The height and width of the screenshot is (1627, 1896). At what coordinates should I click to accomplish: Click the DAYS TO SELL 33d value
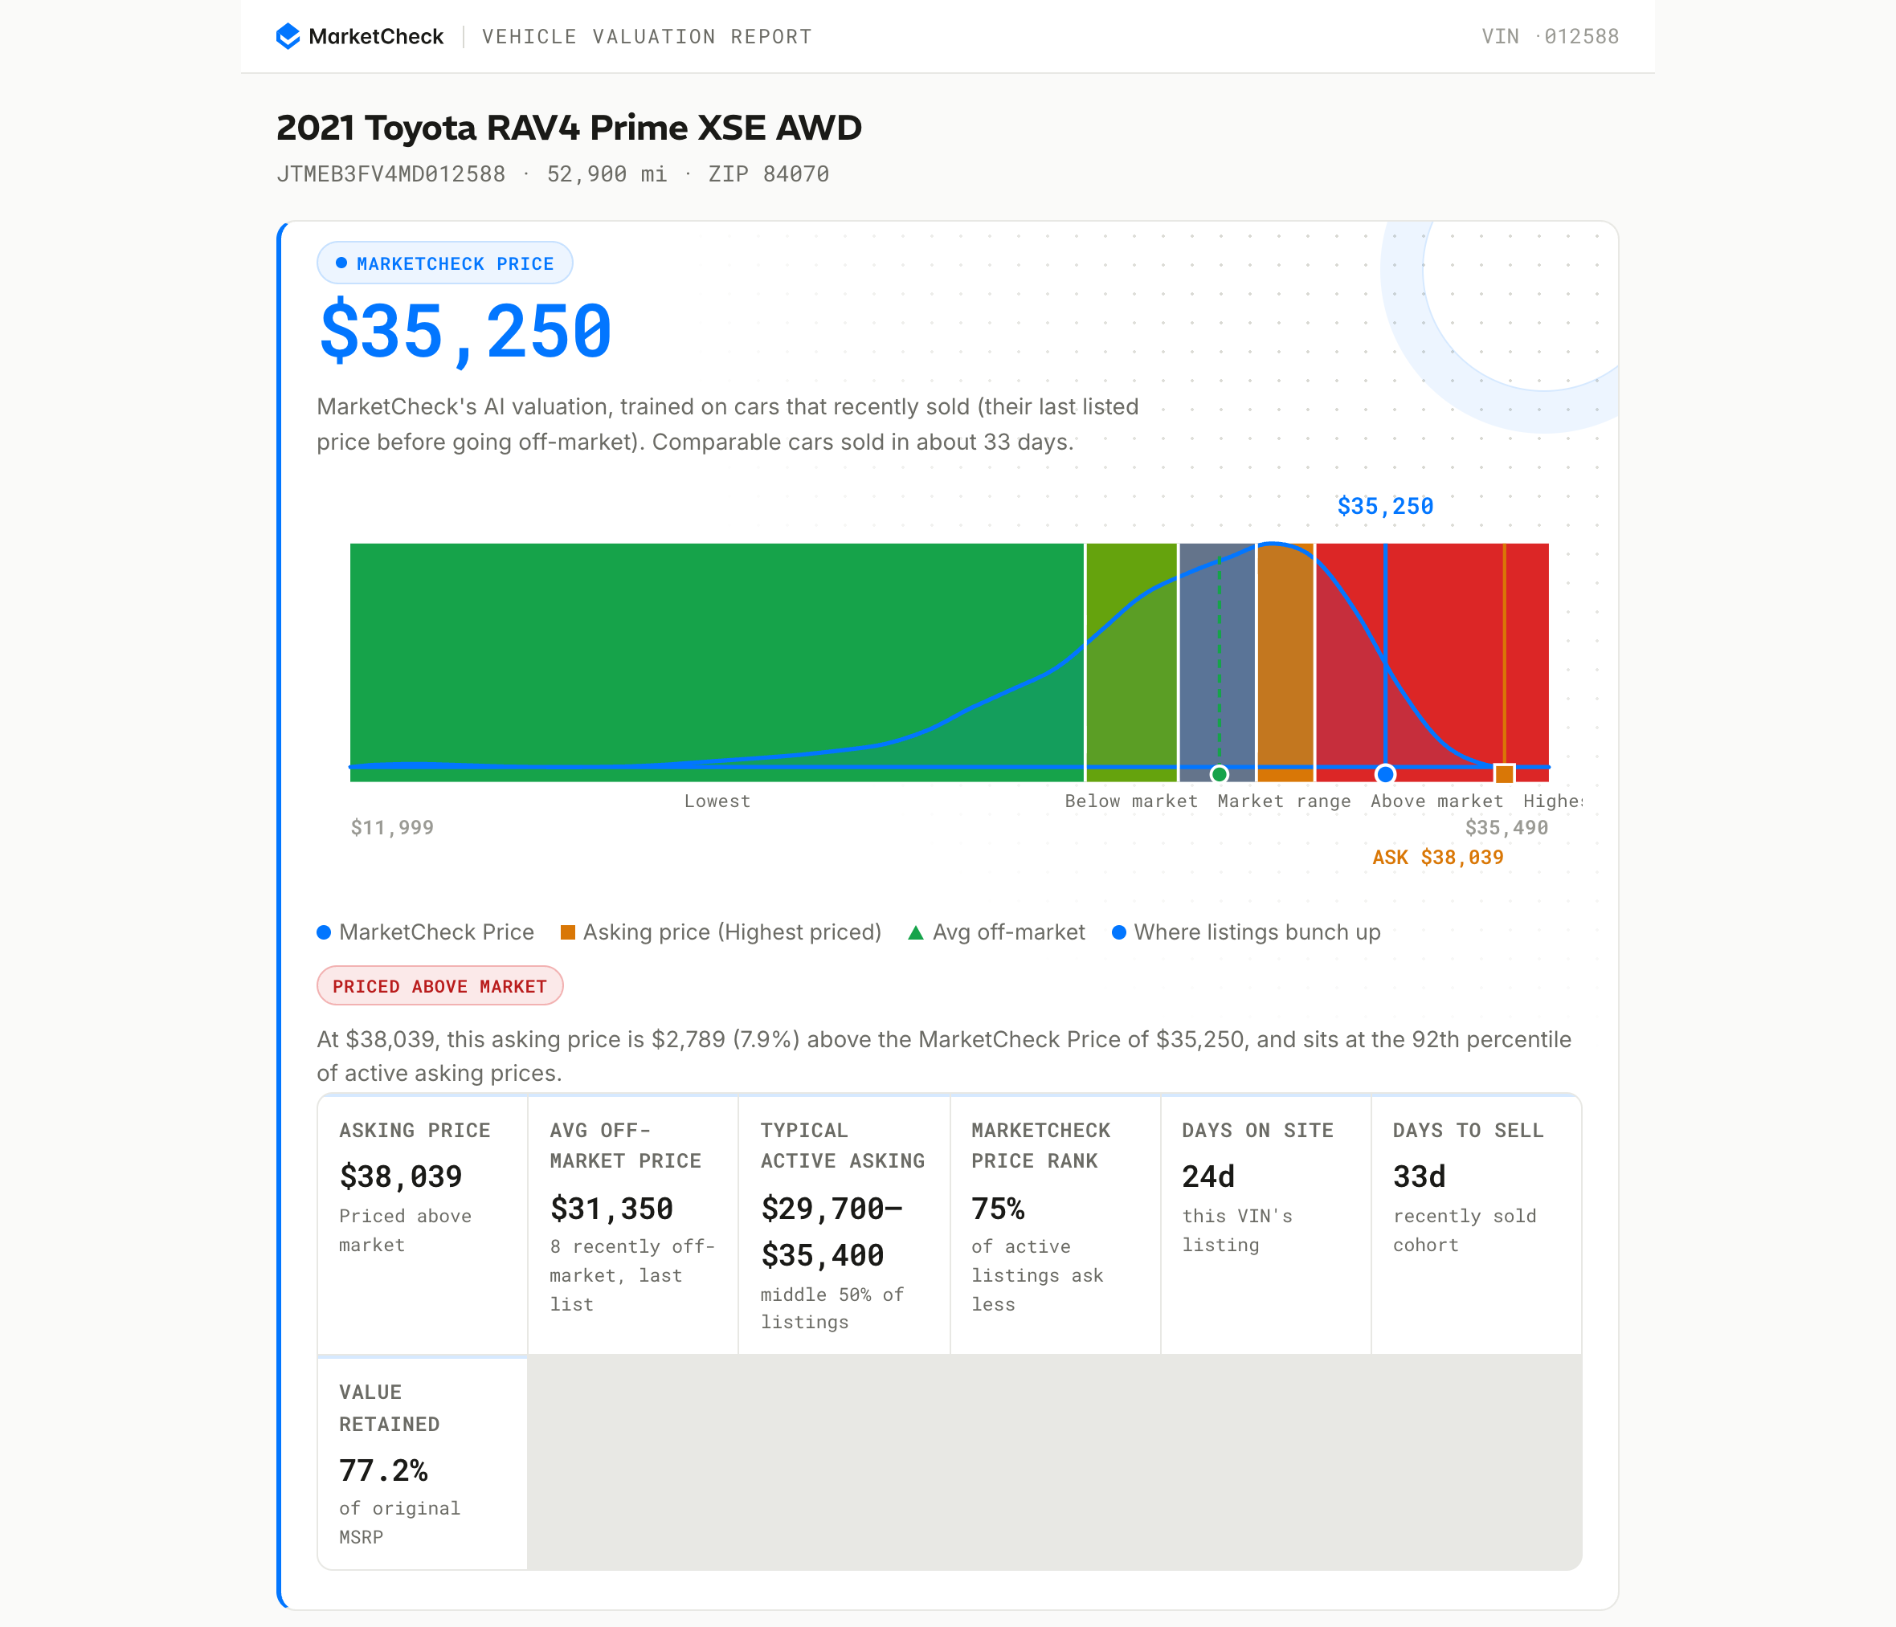point(1420,1177)
